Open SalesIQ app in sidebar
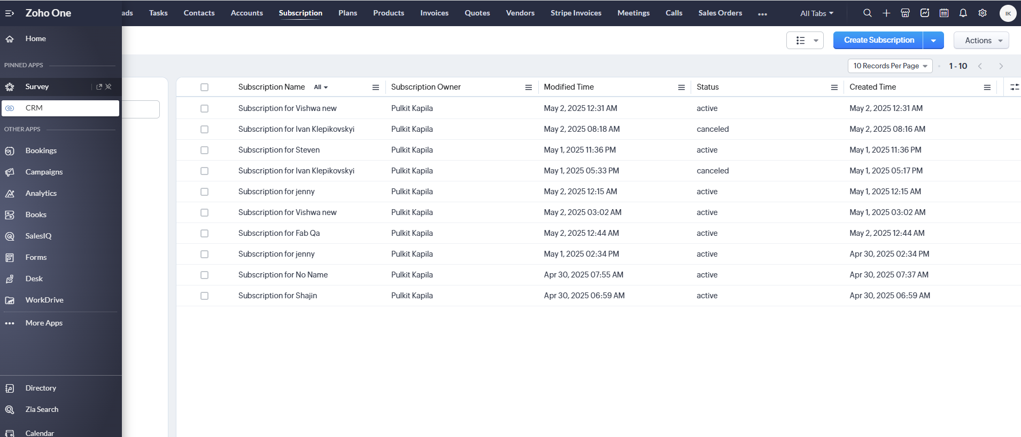Screen dimensions: 1021x437 point(38,236)
